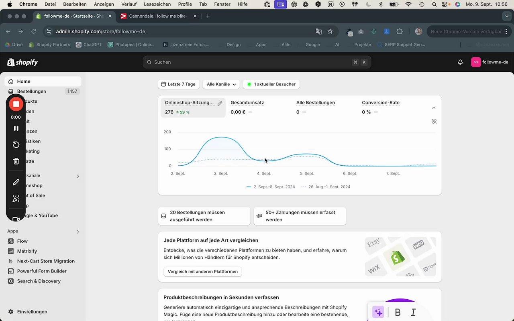
Task: Open the Verlauf menu
Action: coord(129,4)
